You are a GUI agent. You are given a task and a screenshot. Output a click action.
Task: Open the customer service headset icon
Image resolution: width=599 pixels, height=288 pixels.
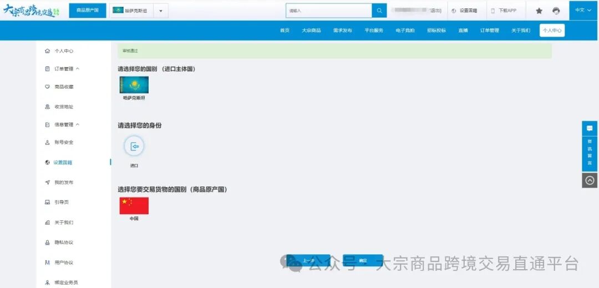556,11
